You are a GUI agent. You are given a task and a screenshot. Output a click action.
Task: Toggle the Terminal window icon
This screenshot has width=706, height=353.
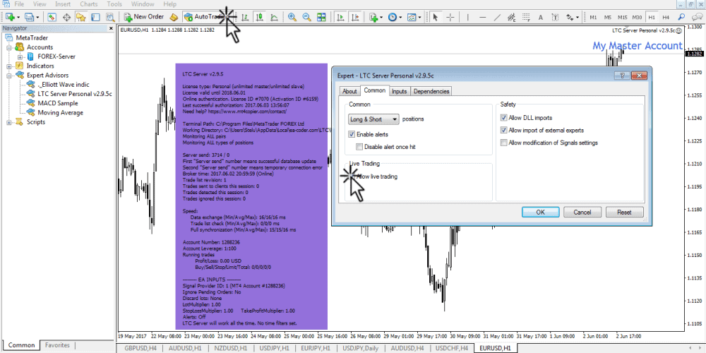(95, 17)
